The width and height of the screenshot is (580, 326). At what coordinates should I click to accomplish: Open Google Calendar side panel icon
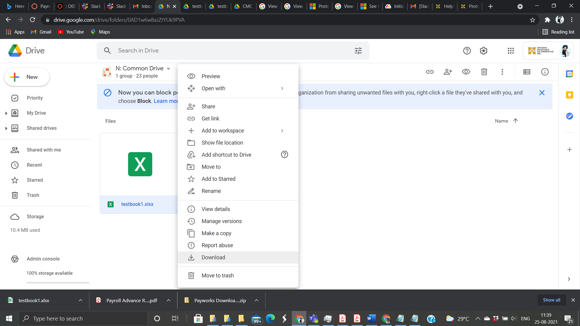569,74
